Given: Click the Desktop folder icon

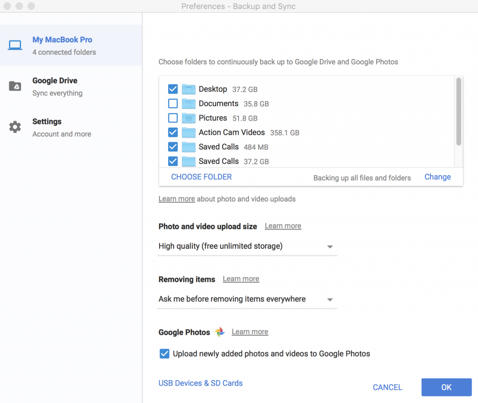Looking at the screenshot, I should coord(189,89).
